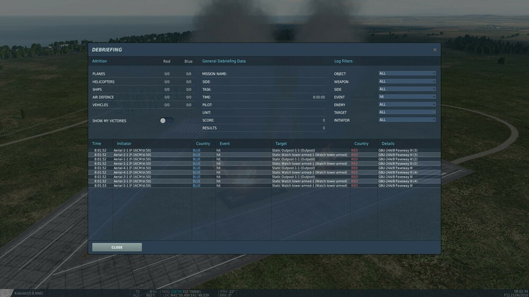The image size is (529, 297).
Task: Open the TARGET filter dropdown
Action: pyautogui.click(x=407, y=112)
